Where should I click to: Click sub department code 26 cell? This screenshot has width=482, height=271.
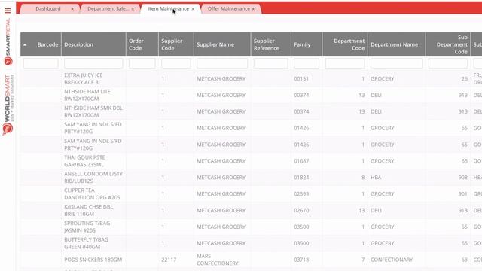pos(465,78)
